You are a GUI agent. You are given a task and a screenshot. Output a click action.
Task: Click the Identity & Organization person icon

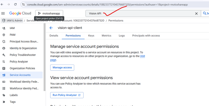4,48
